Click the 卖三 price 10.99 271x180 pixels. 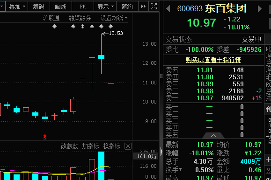click(x=205, y=84)
